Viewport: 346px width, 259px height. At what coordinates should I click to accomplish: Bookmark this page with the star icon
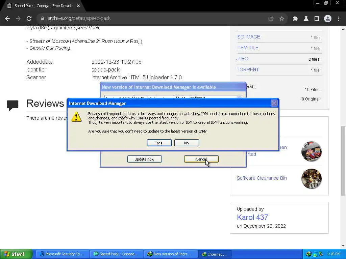[281, 19]
